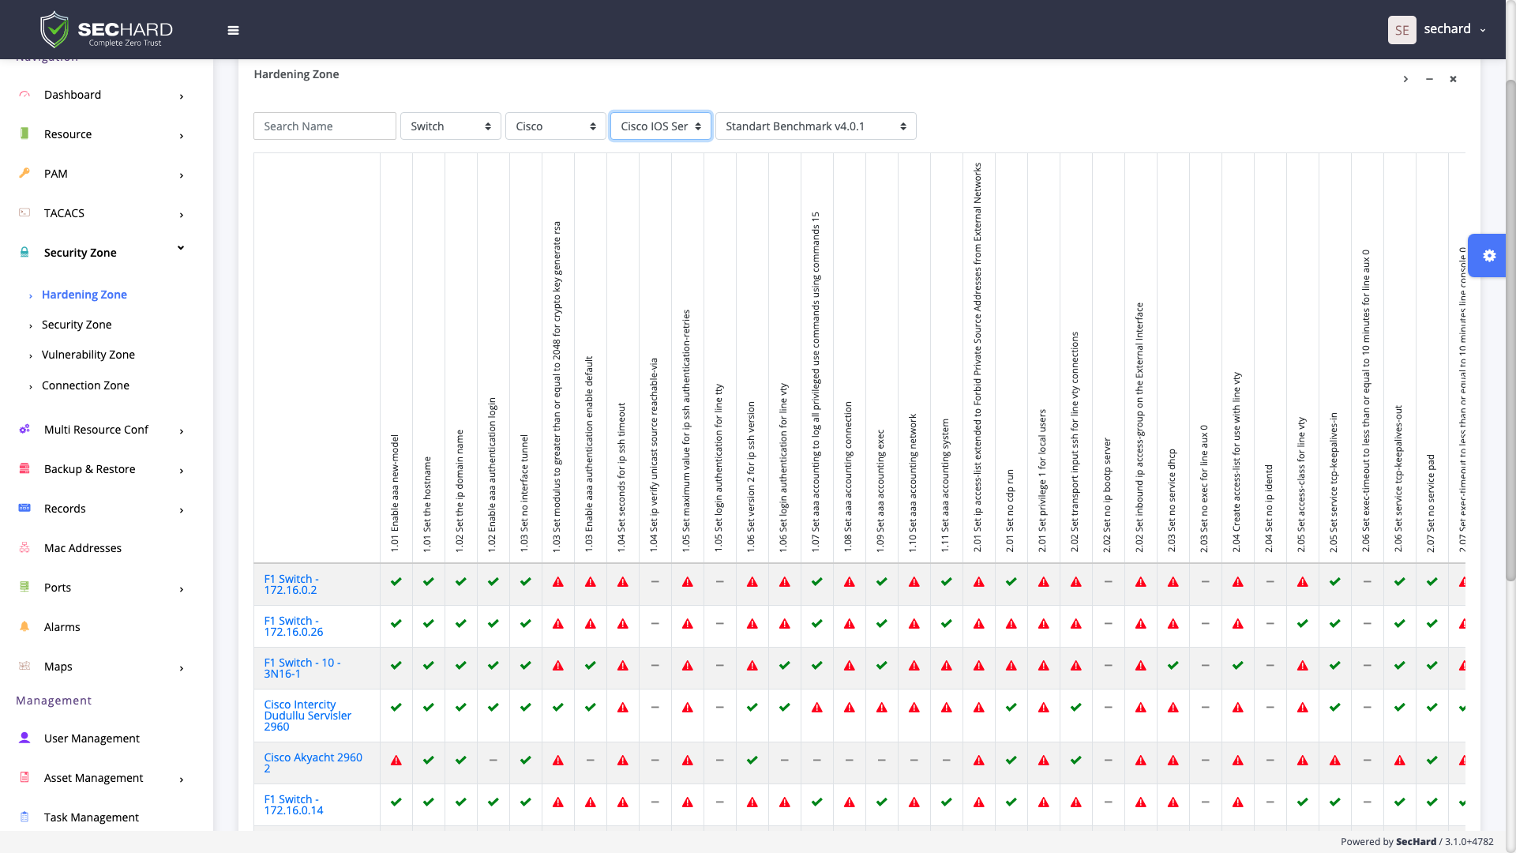The image size is (1516, 853).
Task: Open Cisco Intercity Dudullu Servisler 2960 link
Action: (x=308, y=716)
